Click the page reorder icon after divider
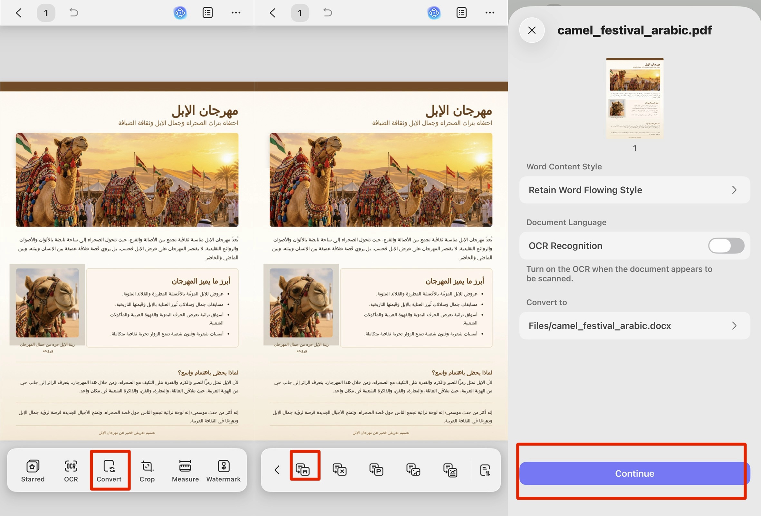Screen dimensions: 761x516 (485, 470)
